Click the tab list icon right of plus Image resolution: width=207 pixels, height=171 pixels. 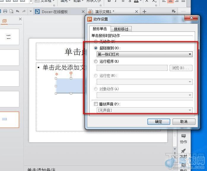[x=173, y=11]
